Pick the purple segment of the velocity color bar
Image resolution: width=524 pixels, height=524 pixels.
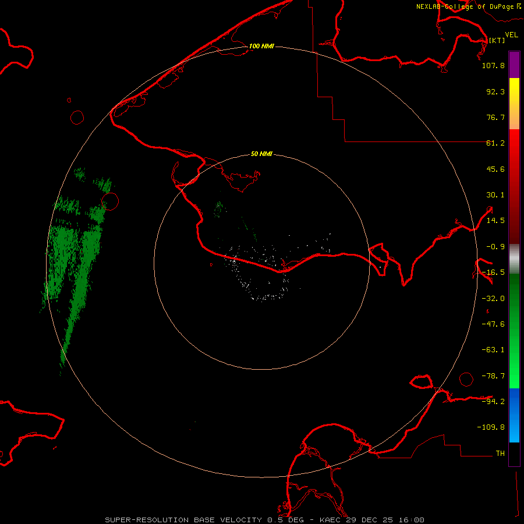[514, 65]
